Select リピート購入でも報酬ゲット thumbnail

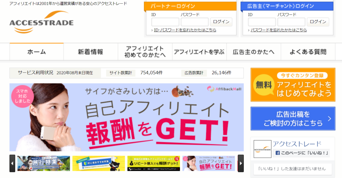(154, 163)
